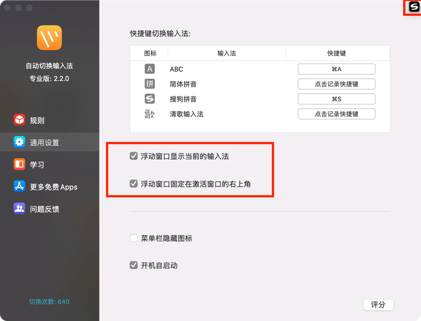Screen dimensions: 421x321
Task: Click the 输入法 column header
Action: [227, 53]
